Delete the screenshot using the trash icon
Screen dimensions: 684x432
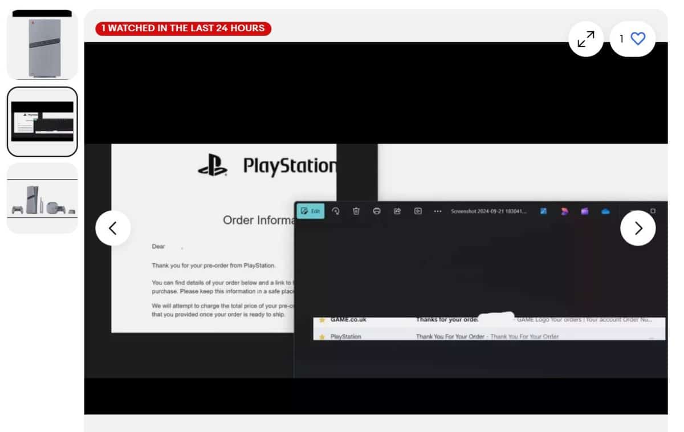[x=356, y=211]
